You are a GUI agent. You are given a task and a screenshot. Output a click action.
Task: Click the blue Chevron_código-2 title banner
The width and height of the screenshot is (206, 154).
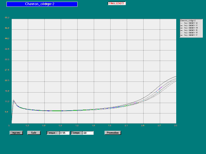coord(42,4)
